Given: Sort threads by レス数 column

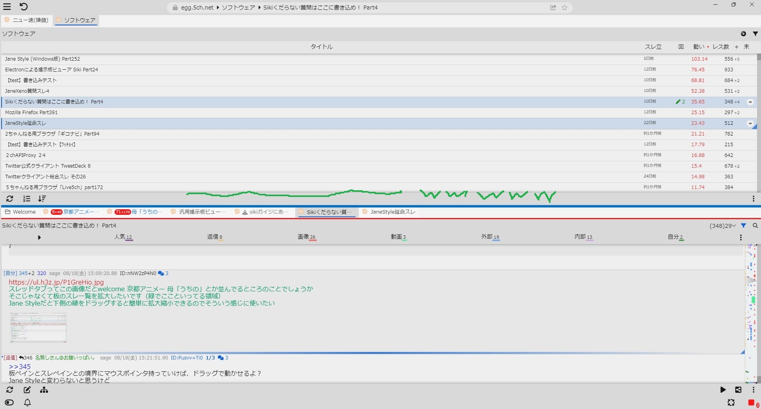Looking at the screenshot, I should pos(721,47).
